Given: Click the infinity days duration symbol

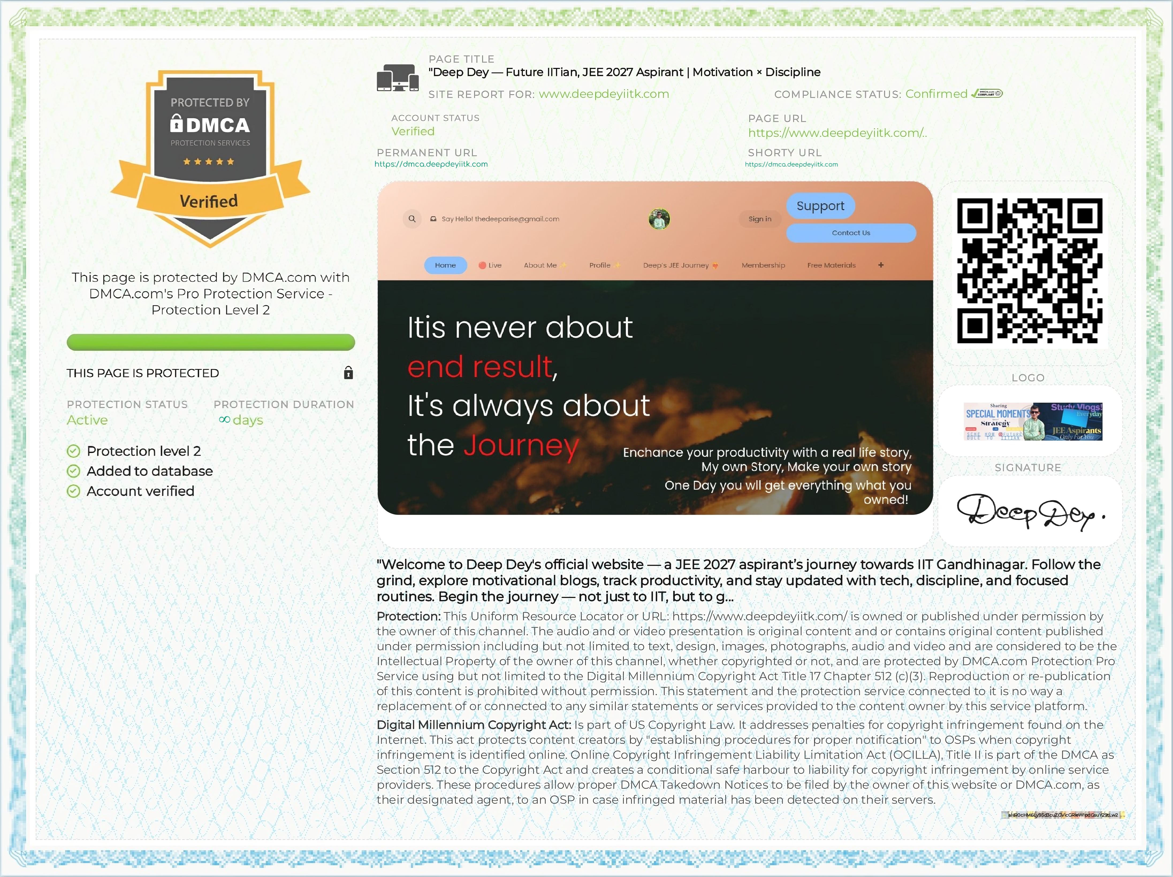Looking at the screenshot, I should pyautogui.click(x=225, y=420).
